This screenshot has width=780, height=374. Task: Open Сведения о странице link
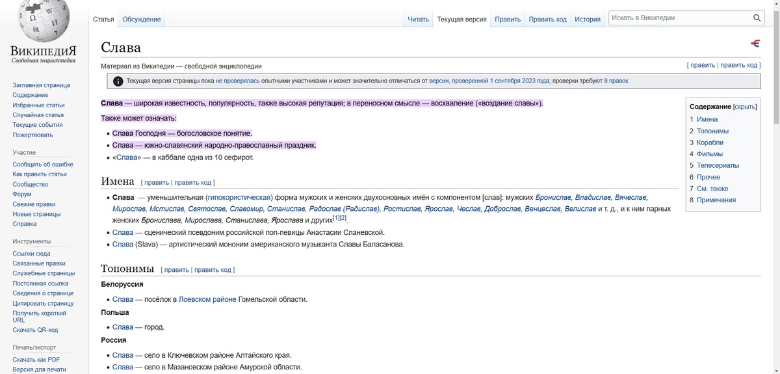43,293
